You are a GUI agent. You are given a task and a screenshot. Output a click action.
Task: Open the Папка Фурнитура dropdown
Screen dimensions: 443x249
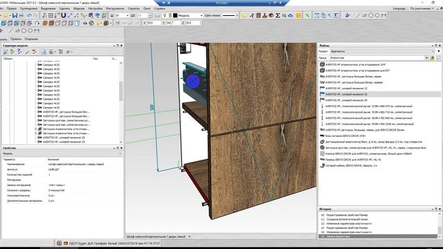pyautogui.click(x=426, y=58)
